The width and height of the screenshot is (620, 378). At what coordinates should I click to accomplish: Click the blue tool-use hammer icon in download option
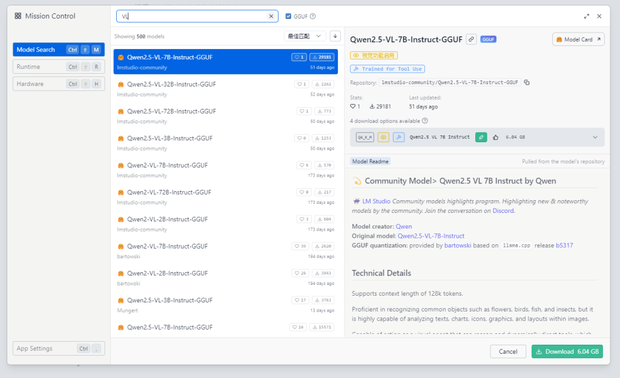398,137
